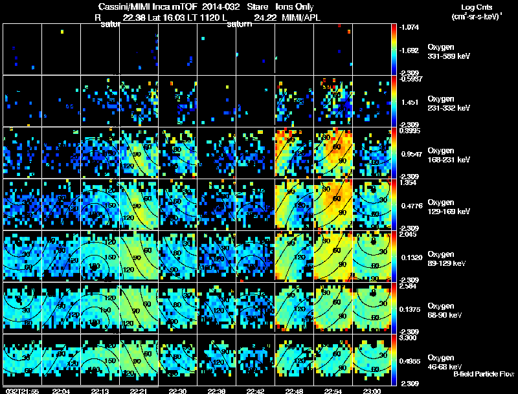Click the Oxygen 68-90 keV label
This screenshot has height=394, width=518.
445,311
